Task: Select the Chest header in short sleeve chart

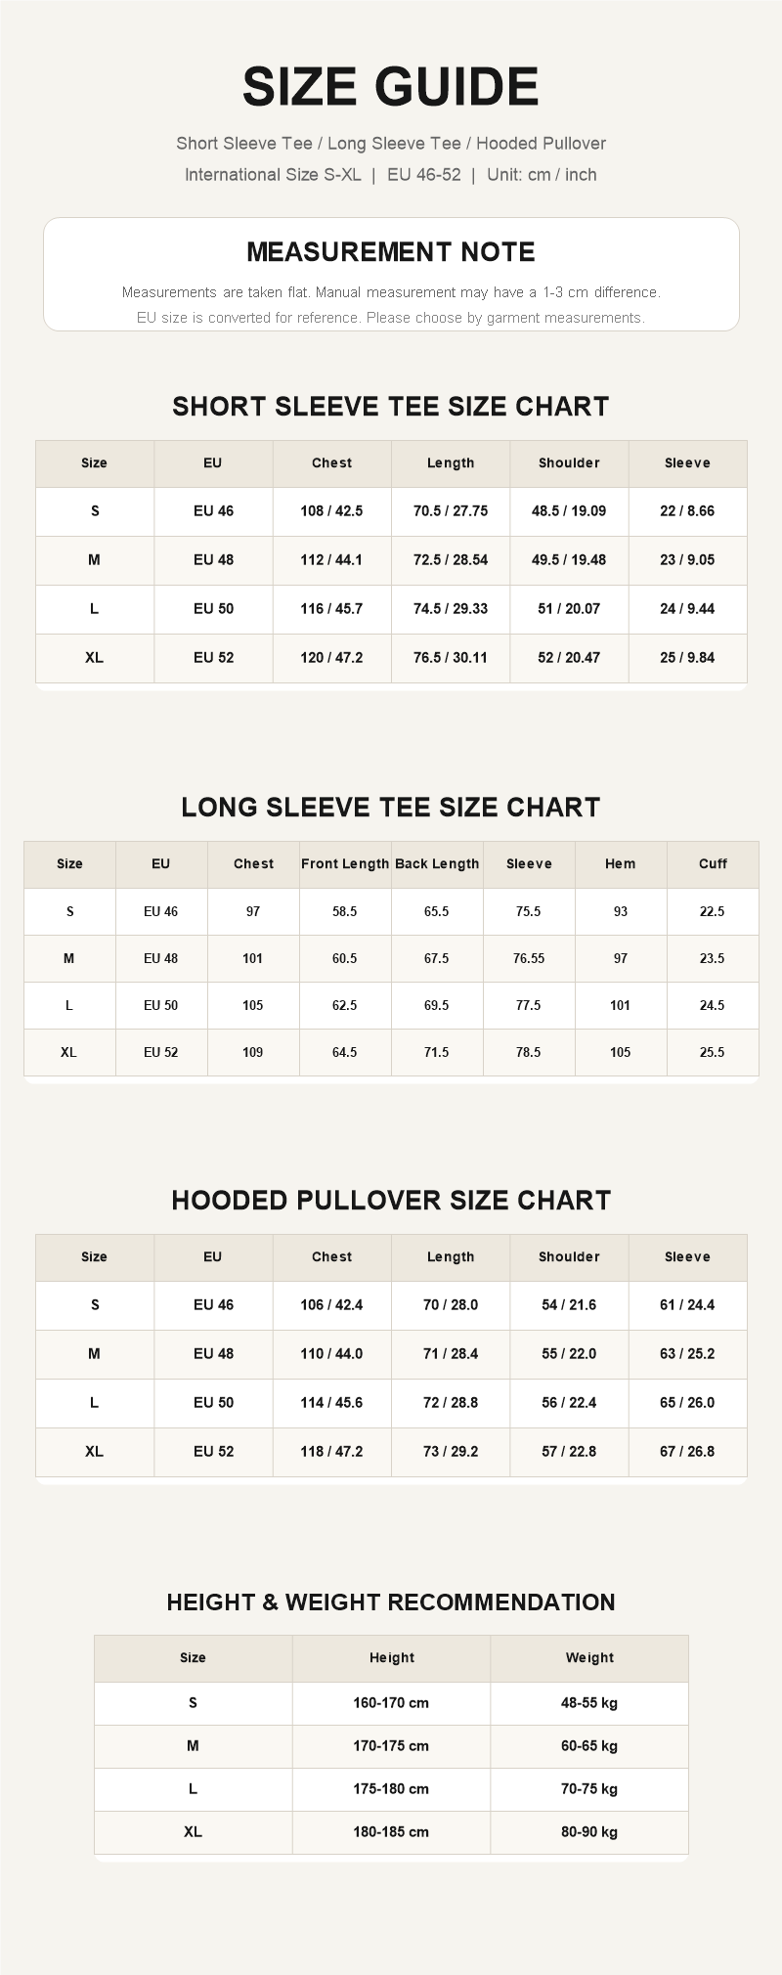Action: (331, 463)
